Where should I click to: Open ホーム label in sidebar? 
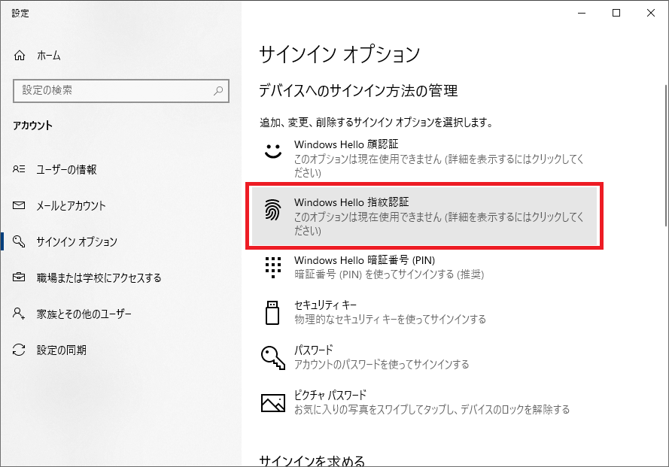point(49,56)
